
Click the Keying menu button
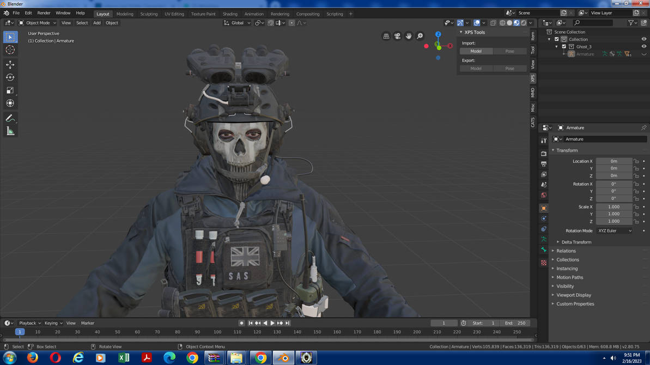53,323
